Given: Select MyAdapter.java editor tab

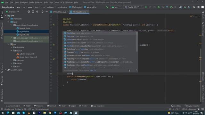Looking at the screenshot, I should point(79,12).
